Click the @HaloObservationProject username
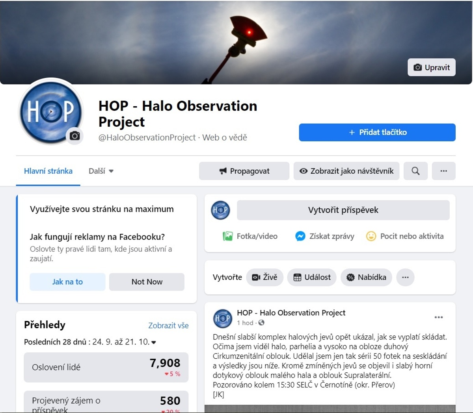The height and width of the screenshot is (413, 473). click(x=147, y=137)
